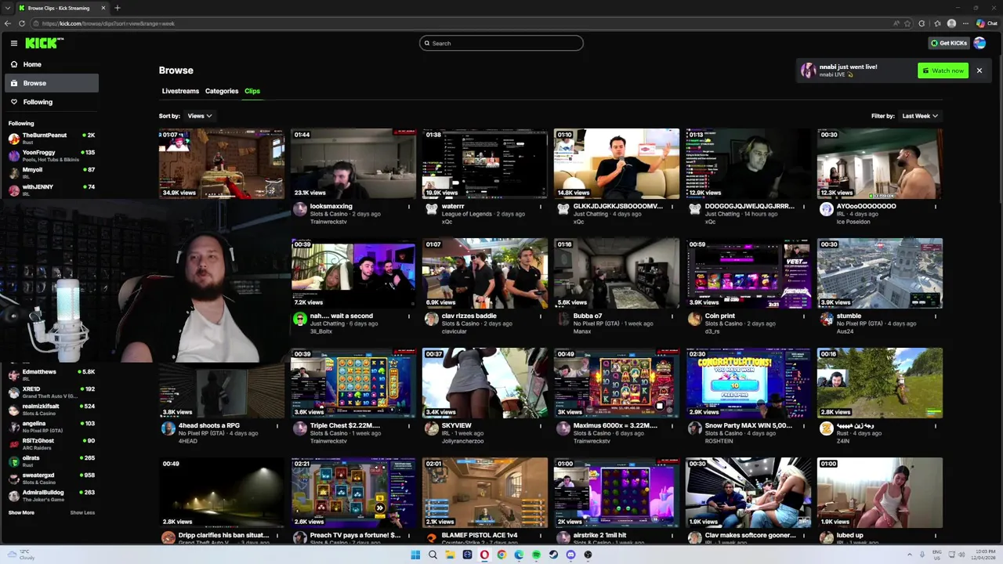Open the Sort by Views dropdown
1003x564 pixels.
pyautogui.click(x=199, y=116)
